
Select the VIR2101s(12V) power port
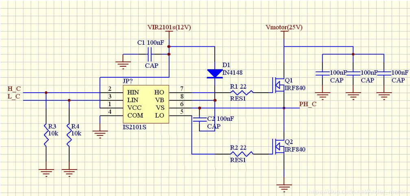pyautogui.click(x=169, y=28)
